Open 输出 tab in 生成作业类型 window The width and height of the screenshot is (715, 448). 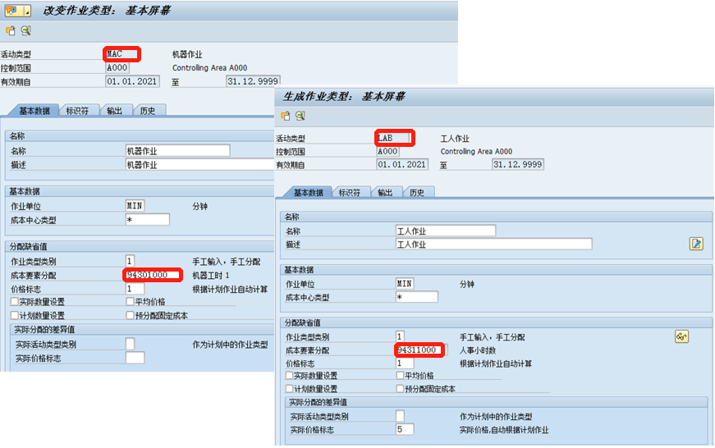385,192
